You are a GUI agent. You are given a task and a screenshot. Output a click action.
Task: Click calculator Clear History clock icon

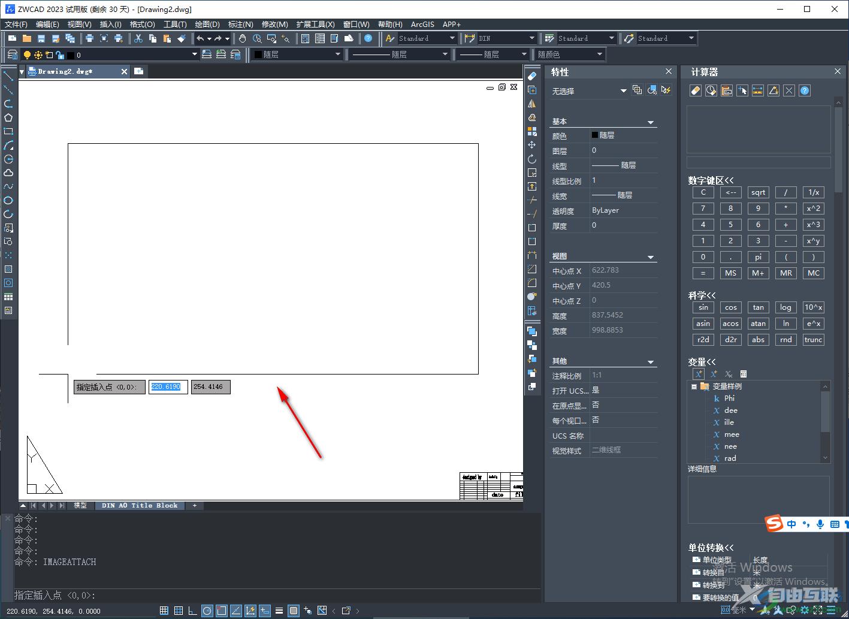click(711, 90)
